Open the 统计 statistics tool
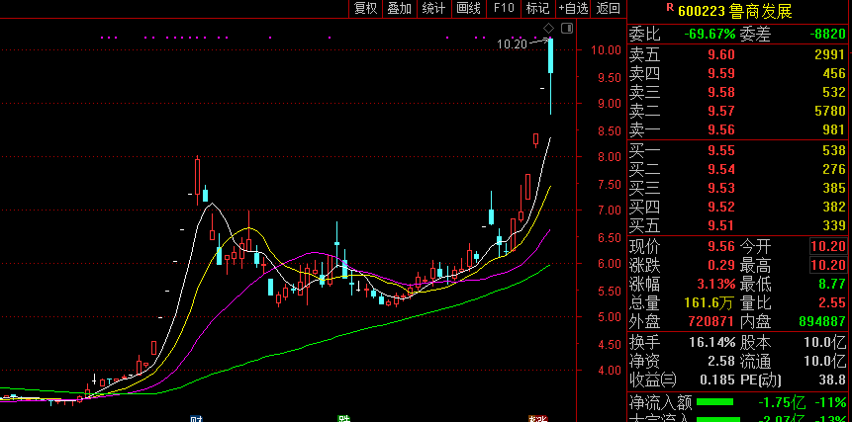The image size is (852, 422). (433, 8)
